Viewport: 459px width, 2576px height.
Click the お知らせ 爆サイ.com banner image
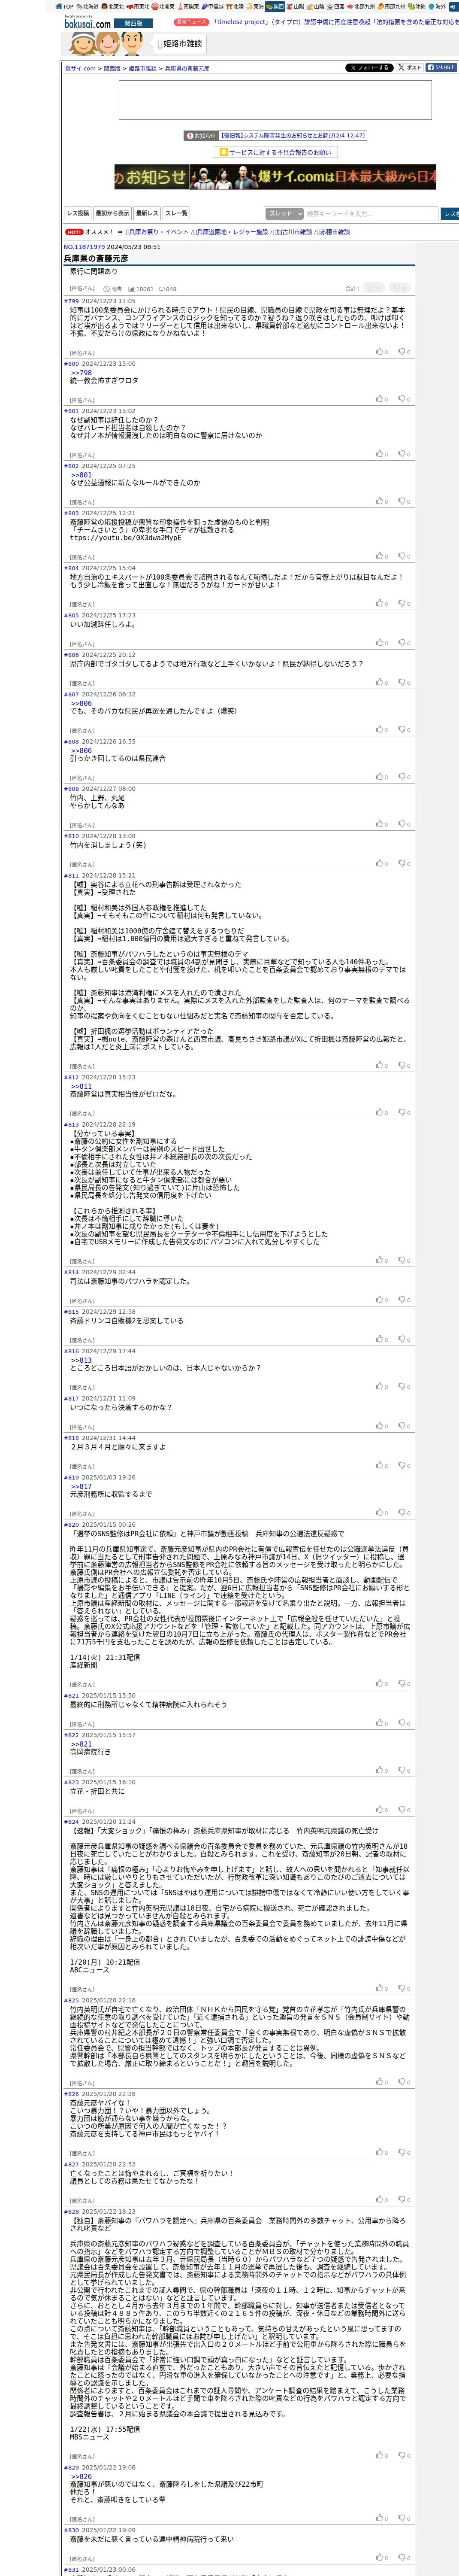(275, 177)
